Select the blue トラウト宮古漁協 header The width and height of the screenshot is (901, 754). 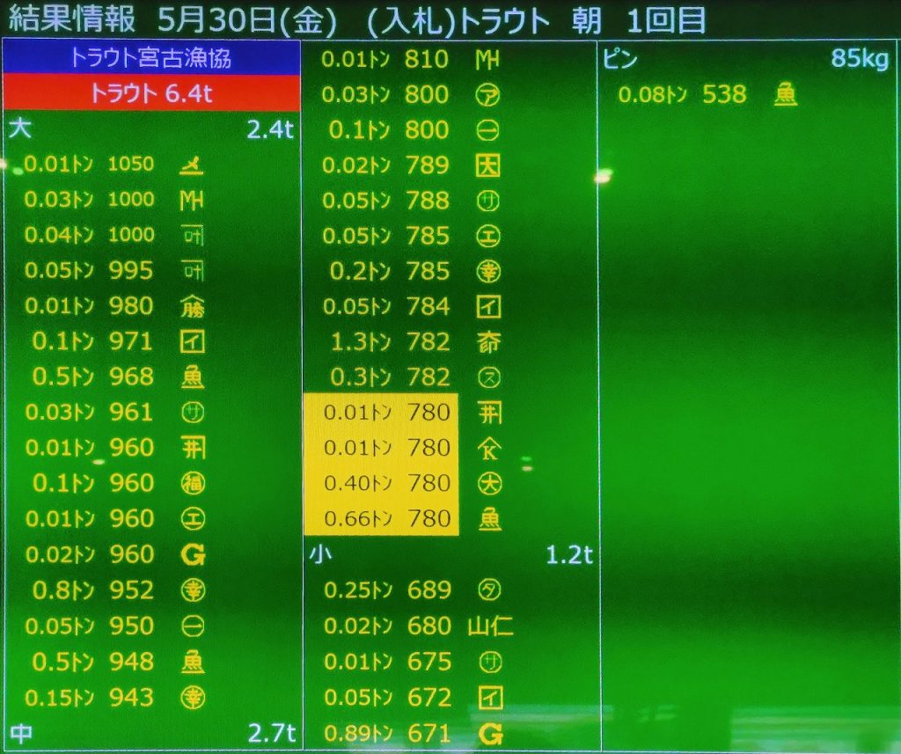coord(151,58)
